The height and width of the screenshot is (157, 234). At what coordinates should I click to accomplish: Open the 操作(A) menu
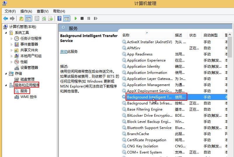click(26, 11)
